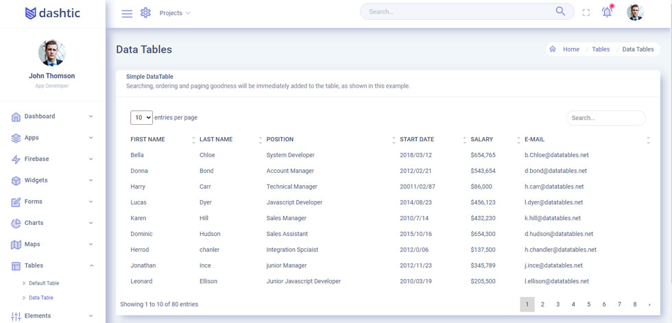Go to pagination page 6
Image resolution: width=672 pixels, height=323 pixels.
point(604,304)
